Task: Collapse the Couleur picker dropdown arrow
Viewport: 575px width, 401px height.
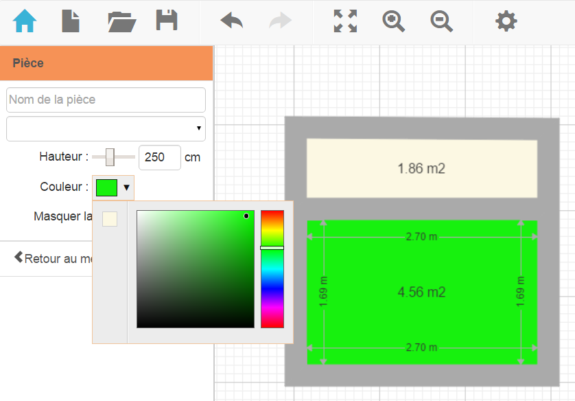Action: [127, 187]
